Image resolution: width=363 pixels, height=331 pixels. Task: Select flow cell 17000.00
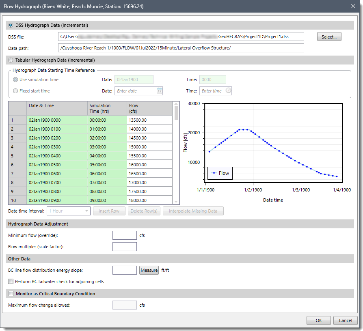click(149, 183)
